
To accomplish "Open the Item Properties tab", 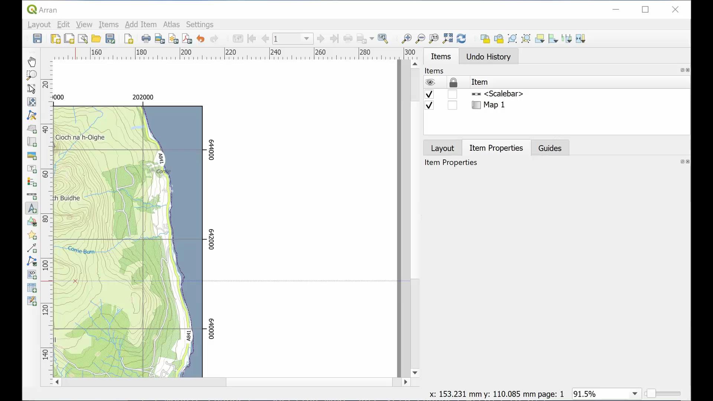I will [x=497, y=148].
